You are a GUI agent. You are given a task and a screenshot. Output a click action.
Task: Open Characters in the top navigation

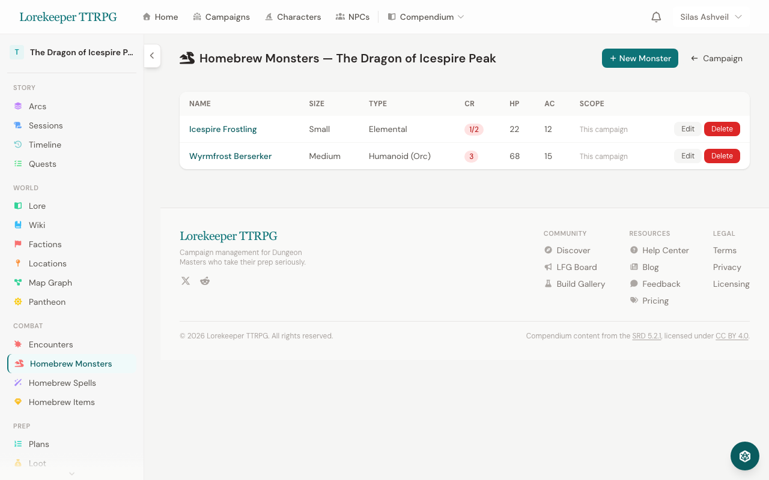pyautogui.click(x=293, y=17)
